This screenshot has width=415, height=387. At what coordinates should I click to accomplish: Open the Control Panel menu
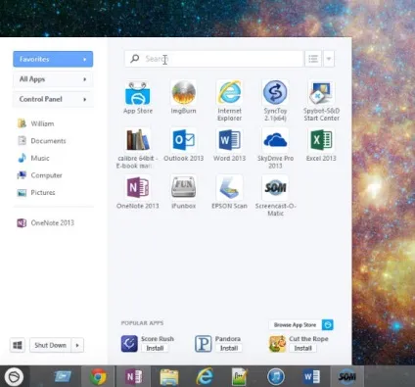(53, 99)
